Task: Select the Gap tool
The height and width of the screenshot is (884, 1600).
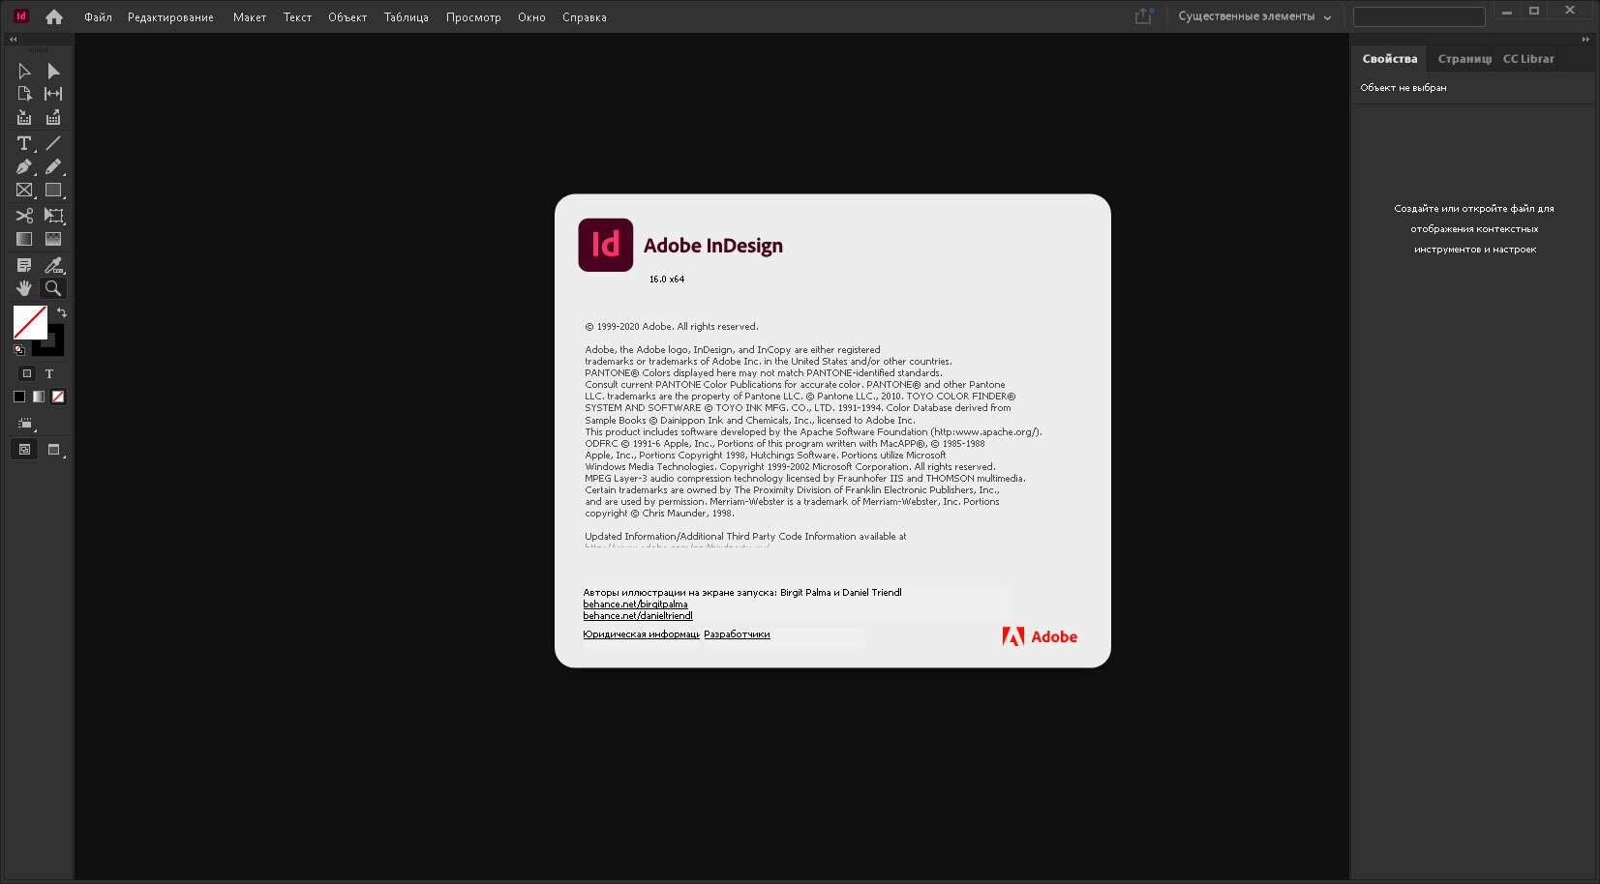Action: [53, 94]
